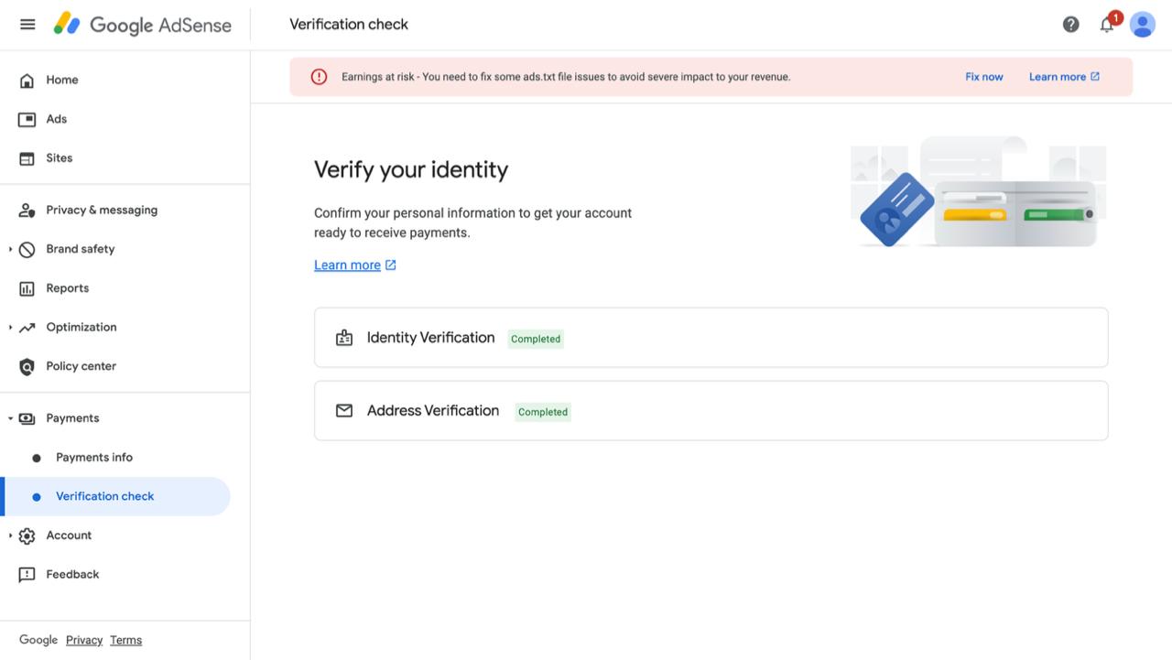Expand the Brand safety section arrow
1172x660 pixels.
click(x=10, y=249)
